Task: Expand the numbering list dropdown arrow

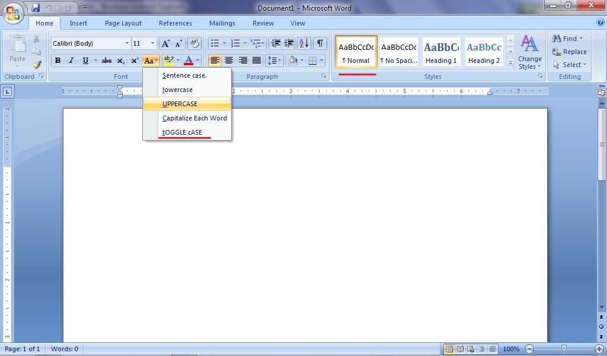Action: click(245, 43)
